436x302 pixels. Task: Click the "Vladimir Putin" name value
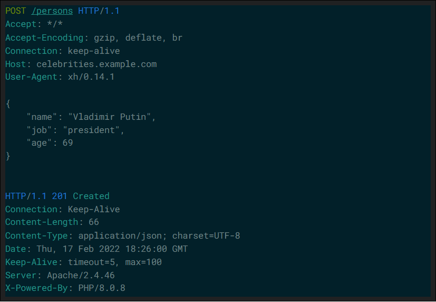(x=110, y=117)
